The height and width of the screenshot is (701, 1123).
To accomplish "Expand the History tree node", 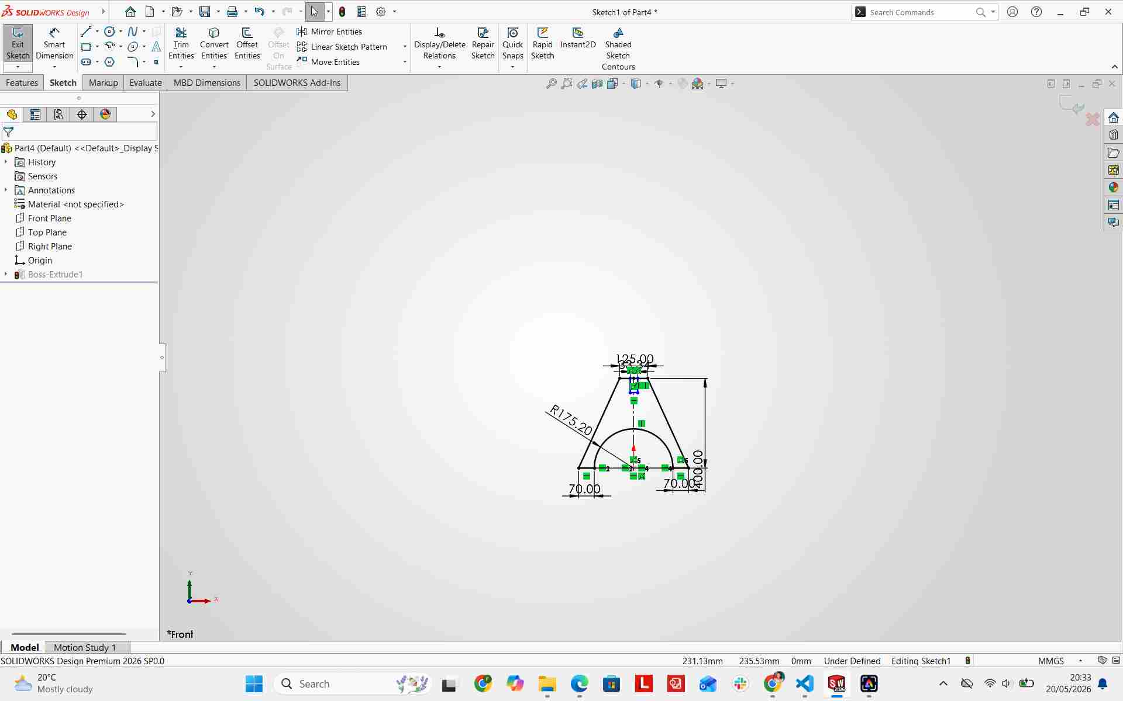I will click(x=6, y=162).
